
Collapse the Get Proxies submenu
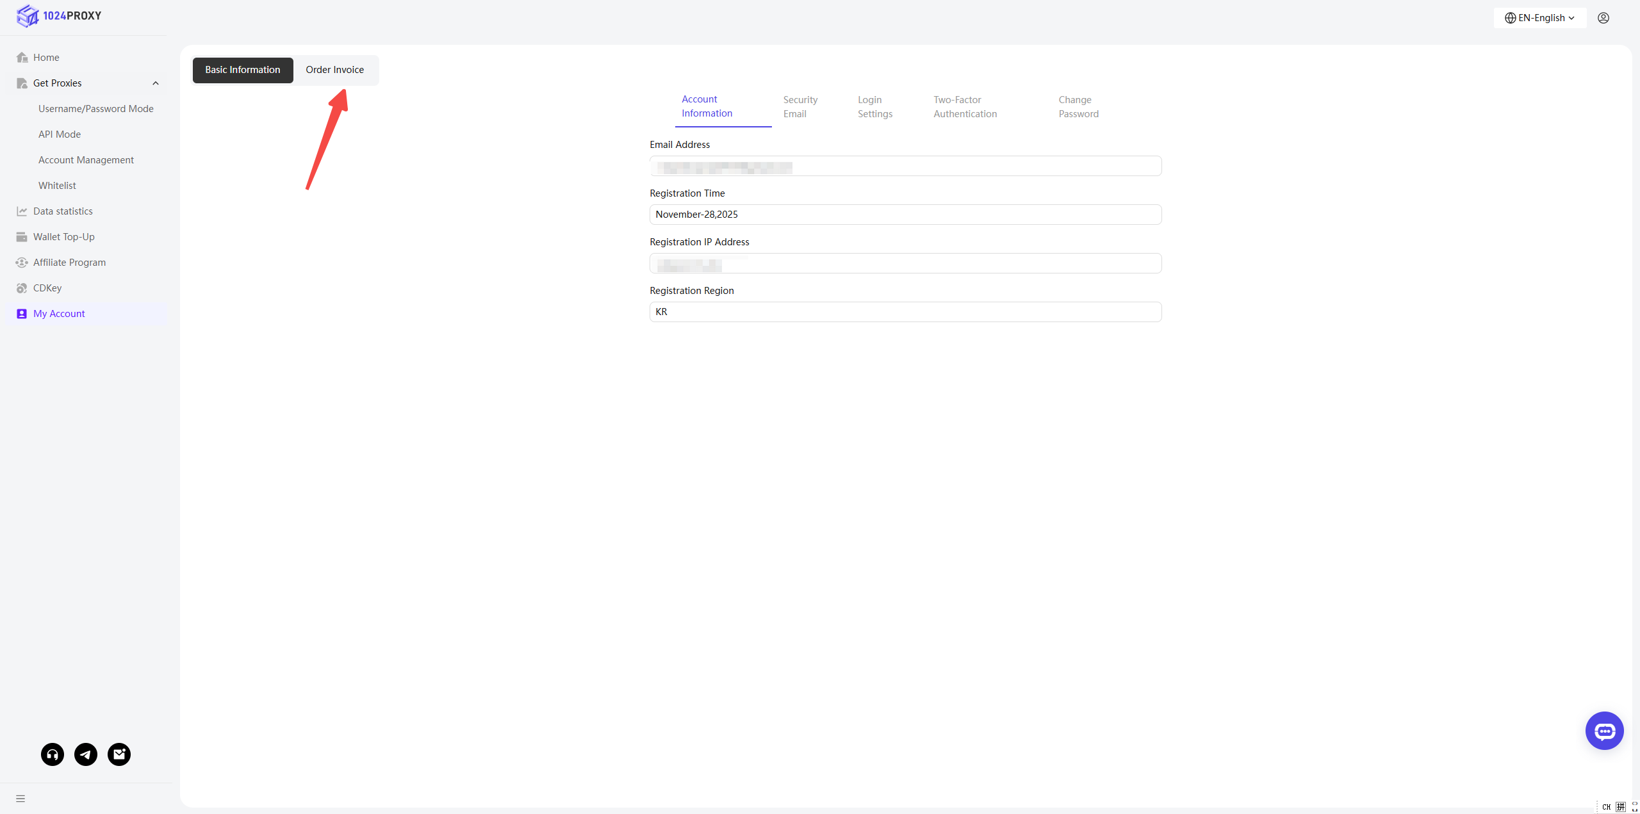coord(155,83)
